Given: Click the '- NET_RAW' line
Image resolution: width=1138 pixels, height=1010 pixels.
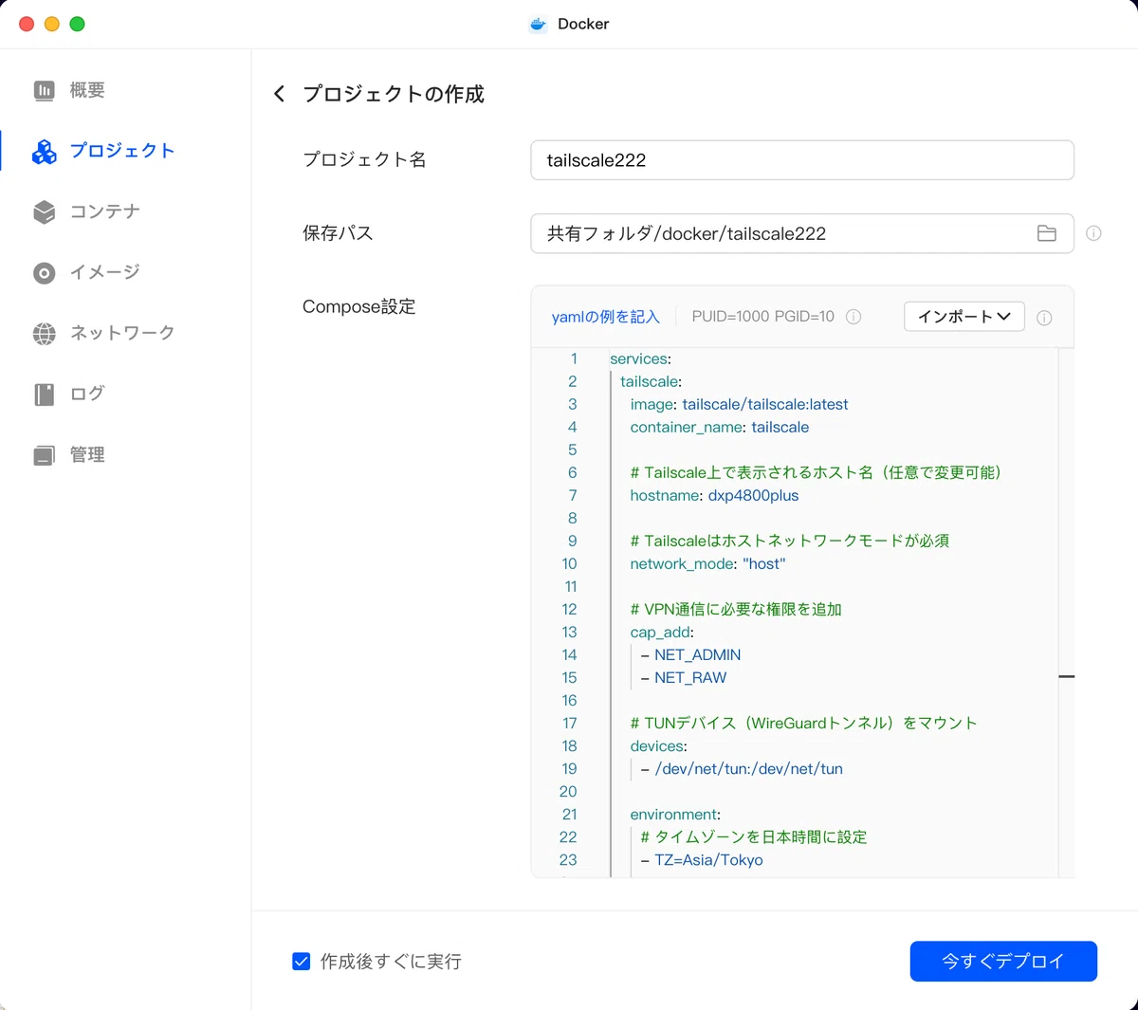Looking at the screenshot, I should tap(684, 677).
